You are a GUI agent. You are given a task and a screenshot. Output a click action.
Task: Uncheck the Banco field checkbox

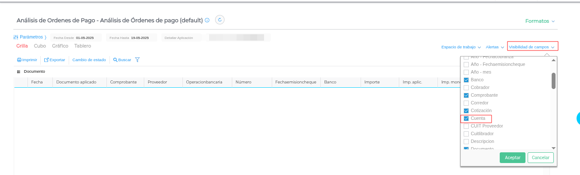[x=466, y=80]
